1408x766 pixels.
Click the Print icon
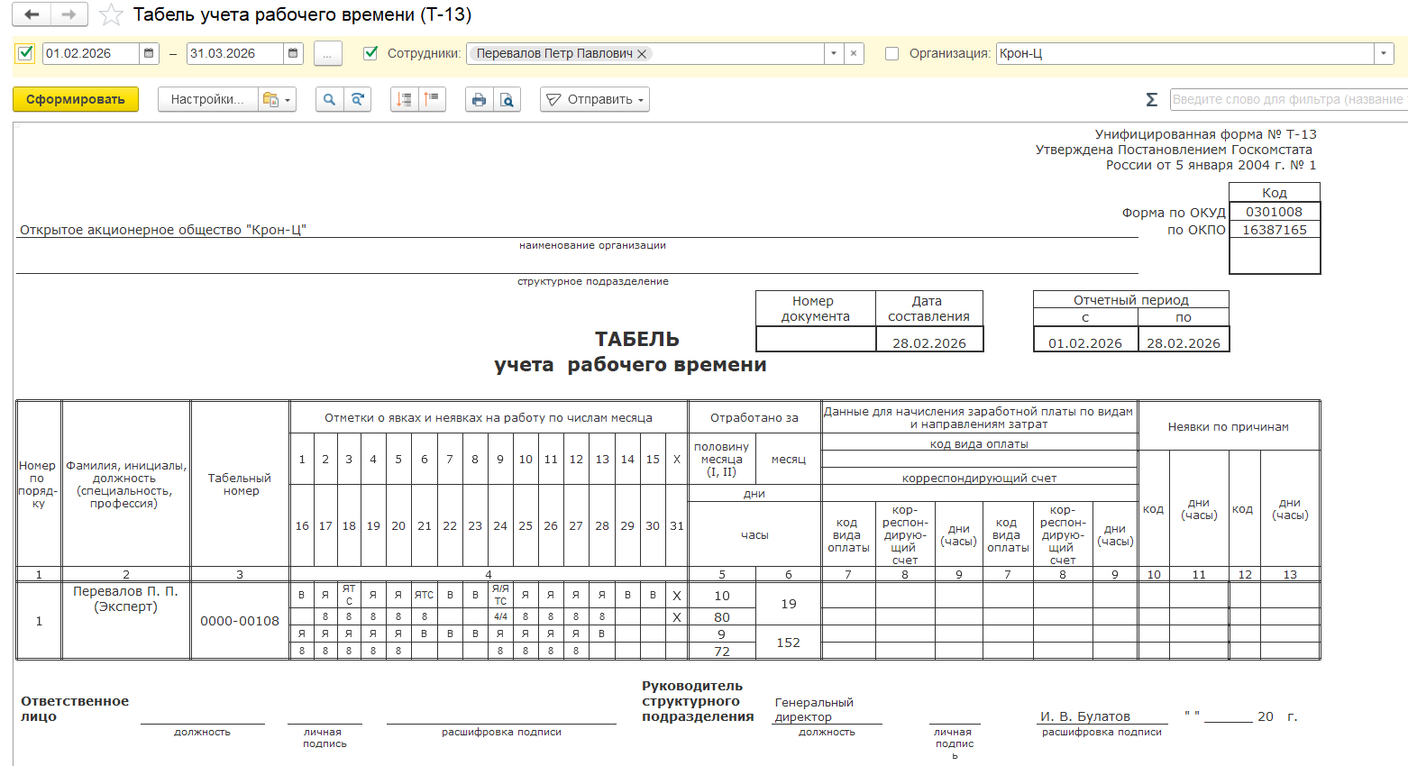tap(479, 99)
